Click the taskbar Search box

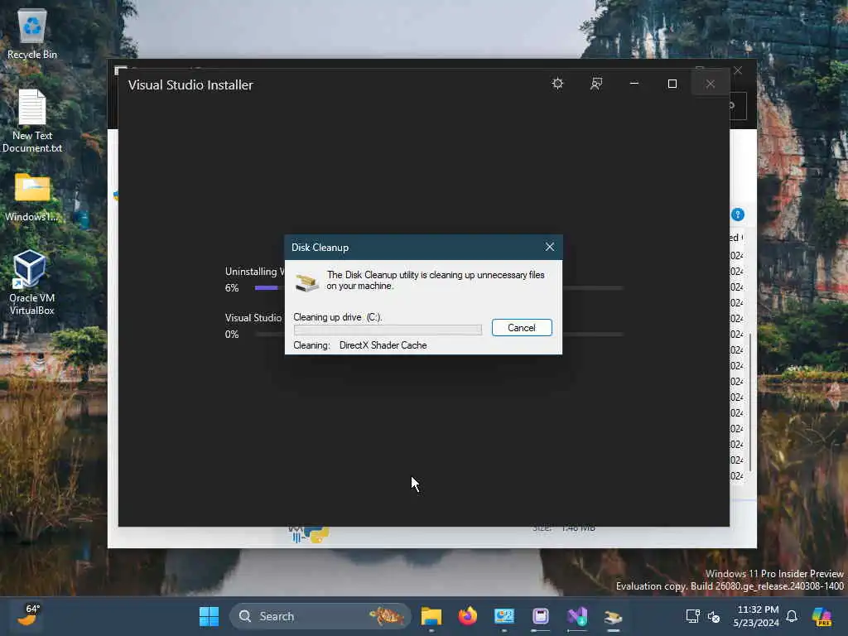click(x=320, y=616)
